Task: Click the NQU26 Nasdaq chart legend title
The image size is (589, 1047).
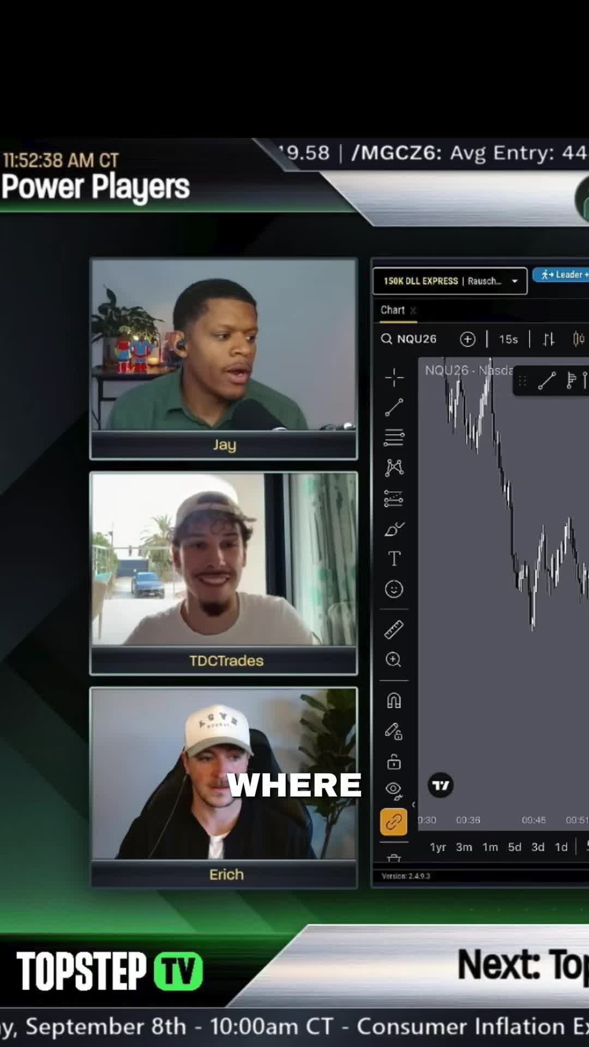Action: (469, 370)
